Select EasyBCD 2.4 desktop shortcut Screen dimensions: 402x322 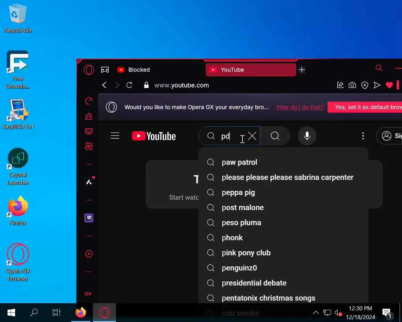(18, 114)
